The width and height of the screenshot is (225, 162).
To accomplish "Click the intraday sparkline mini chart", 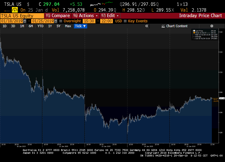I will tap(101, 4).
